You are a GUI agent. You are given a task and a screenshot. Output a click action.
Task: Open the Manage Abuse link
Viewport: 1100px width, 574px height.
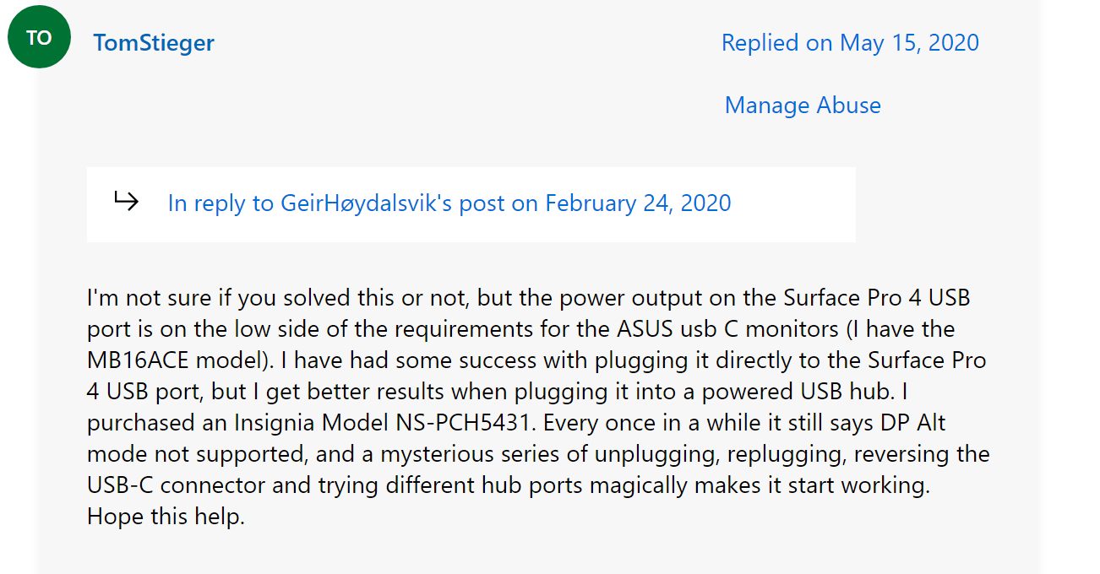coord(803,106)
